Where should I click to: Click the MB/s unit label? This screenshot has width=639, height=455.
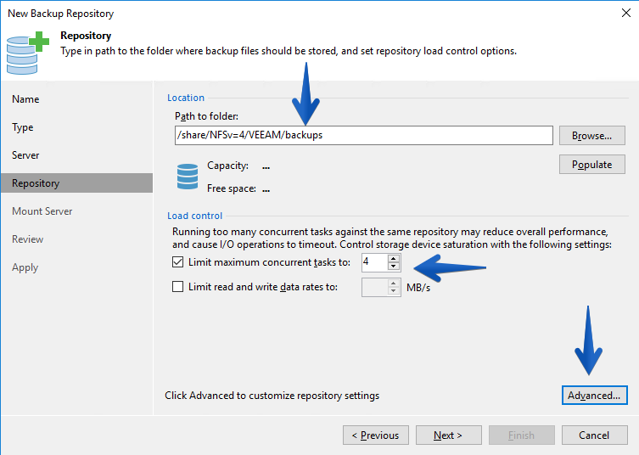click(x=418, y=288)
